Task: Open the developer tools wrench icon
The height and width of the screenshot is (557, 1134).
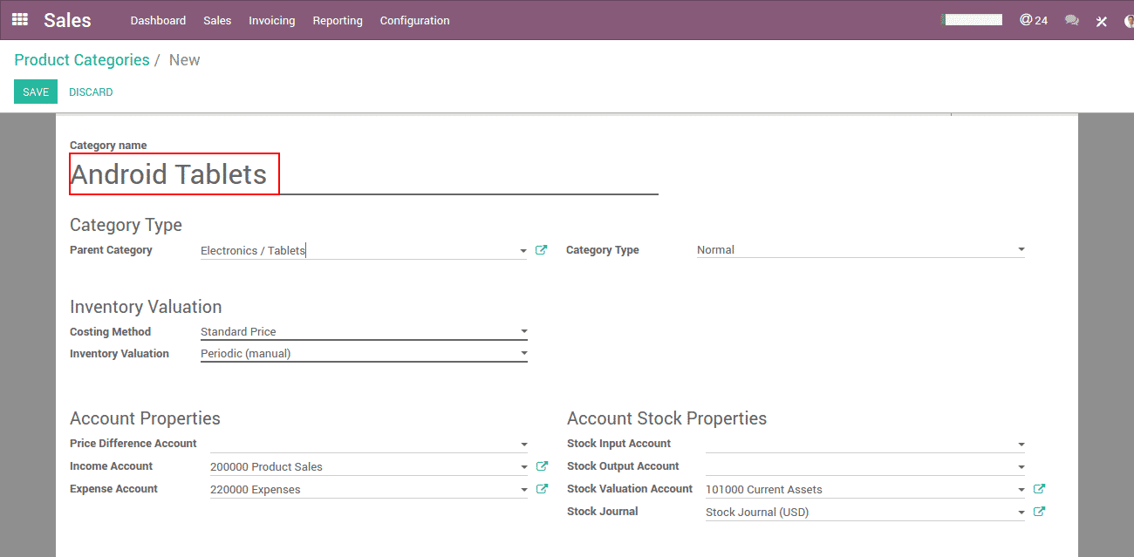Action: coord(1101,21)
